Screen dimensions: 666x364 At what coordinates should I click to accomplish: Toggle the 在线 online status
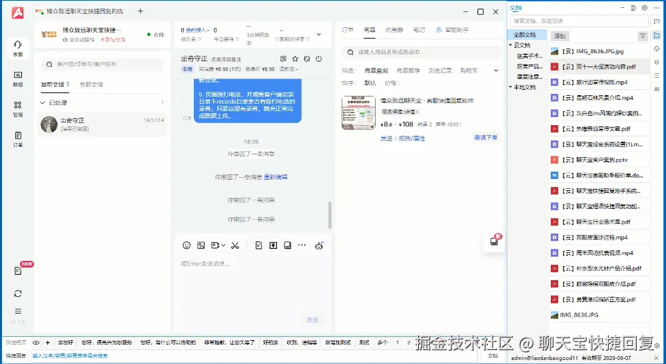155,35
